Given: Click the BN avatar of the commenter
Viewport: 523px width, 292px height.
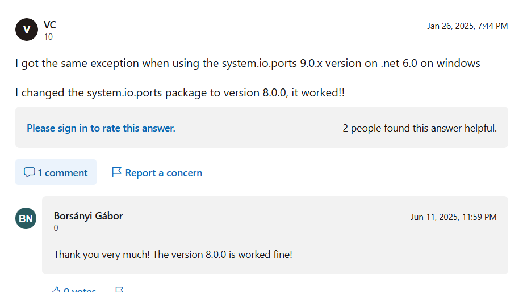Looking at the screenshot, I should (26, 218).
